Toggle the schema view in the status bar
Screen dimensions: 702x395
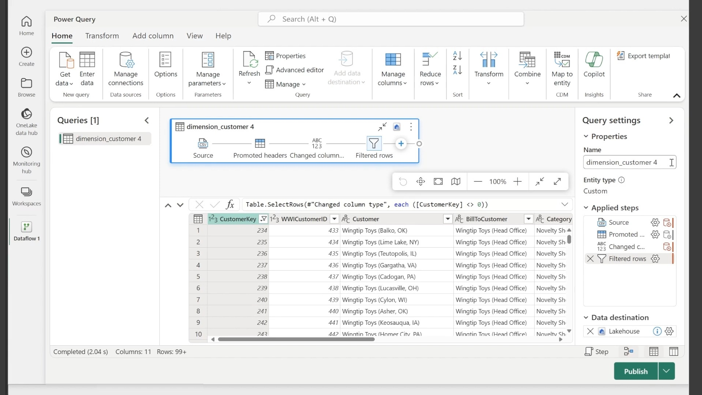point(674,351)
